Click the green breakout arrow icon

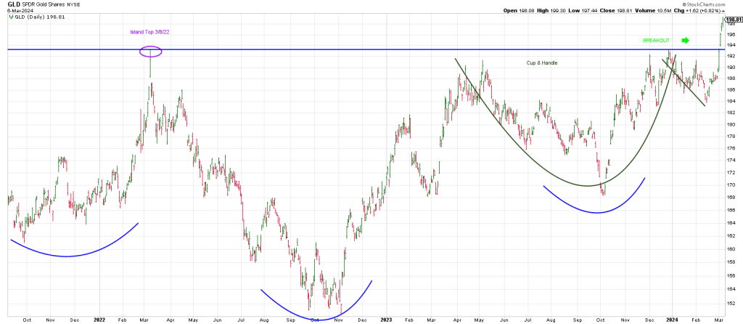685,40
